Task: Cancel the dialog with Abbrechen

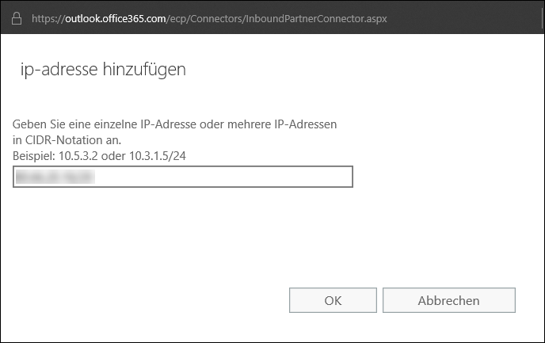Action: (x=449, y=300)
